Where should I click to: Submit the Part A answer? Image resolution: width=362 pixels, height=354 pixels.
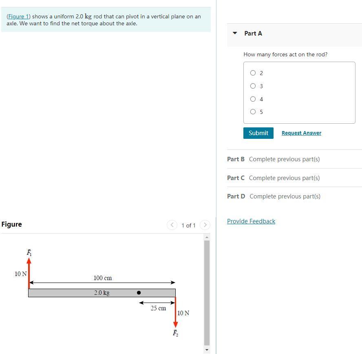[258, 133]
